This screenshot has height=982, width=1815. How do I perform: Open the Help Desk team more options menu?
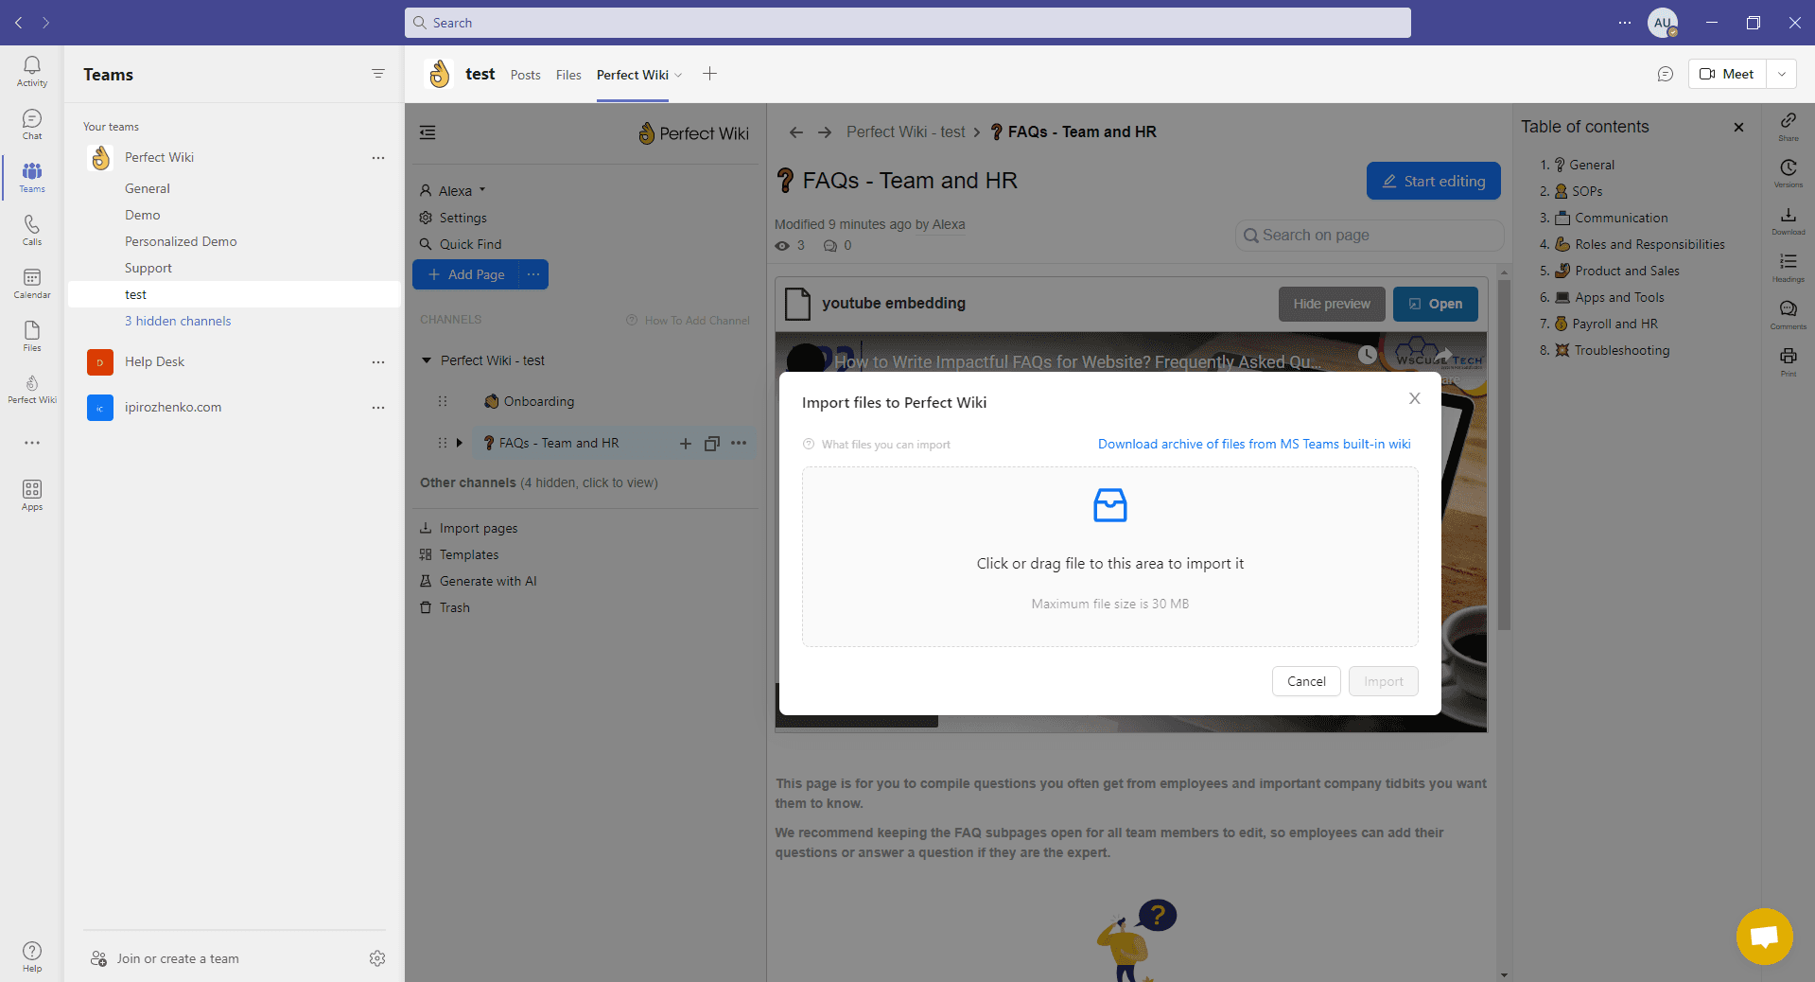coord(378,362)
